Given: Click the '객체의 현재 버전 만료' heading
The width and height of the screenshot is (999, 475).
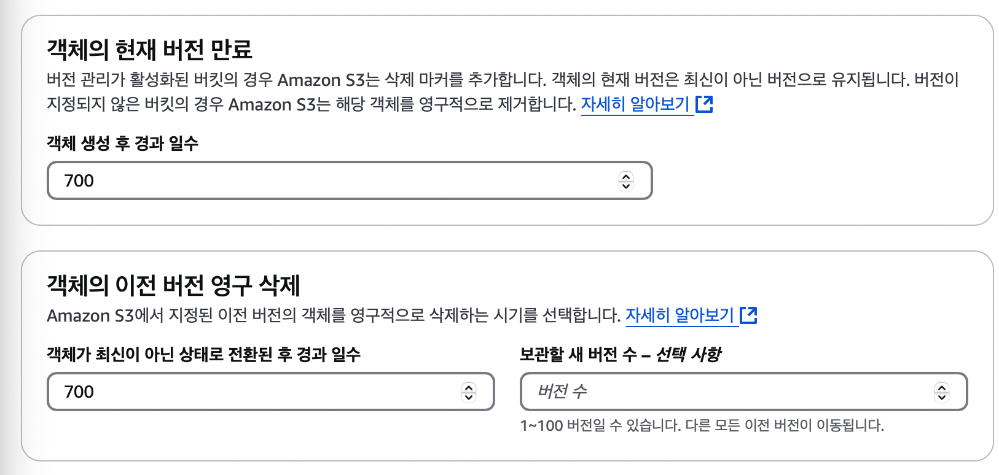Looking at the screenshot, I should click(x=149, y=50).
